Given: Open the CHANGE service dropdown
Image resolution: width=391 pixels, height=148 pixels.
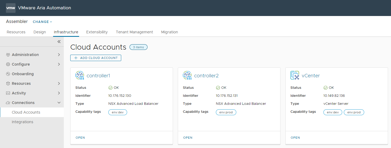Looking at the screenshot, I should click(42, 22).
